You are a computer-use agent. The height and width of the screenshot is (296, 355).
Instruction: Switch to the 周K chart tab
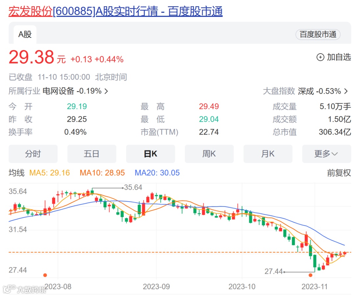209,154
